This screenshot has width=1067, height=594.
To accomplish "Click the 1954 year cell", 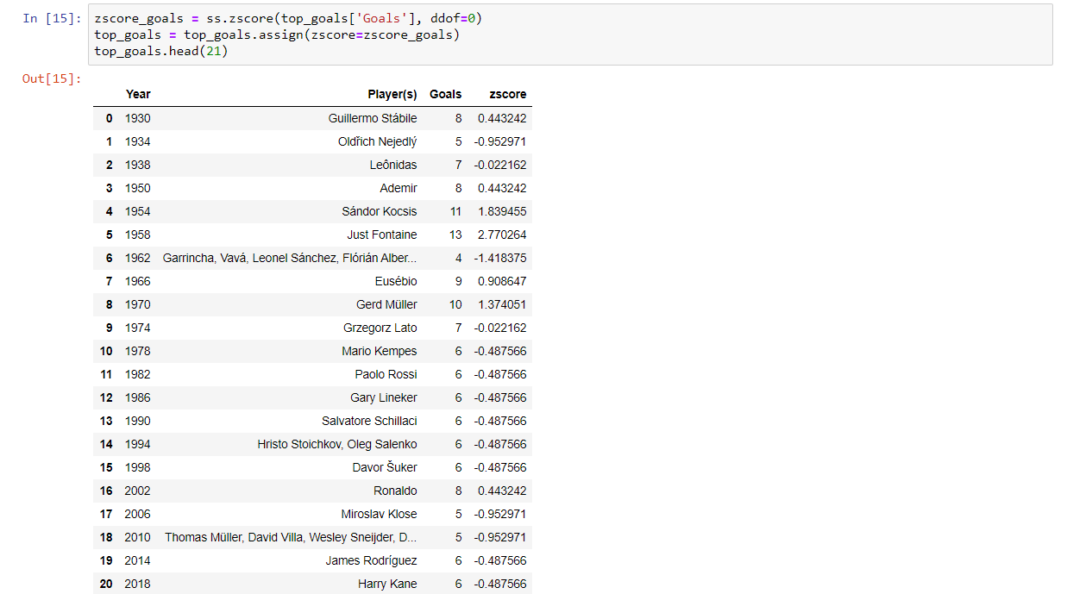I will coord(138,211).
